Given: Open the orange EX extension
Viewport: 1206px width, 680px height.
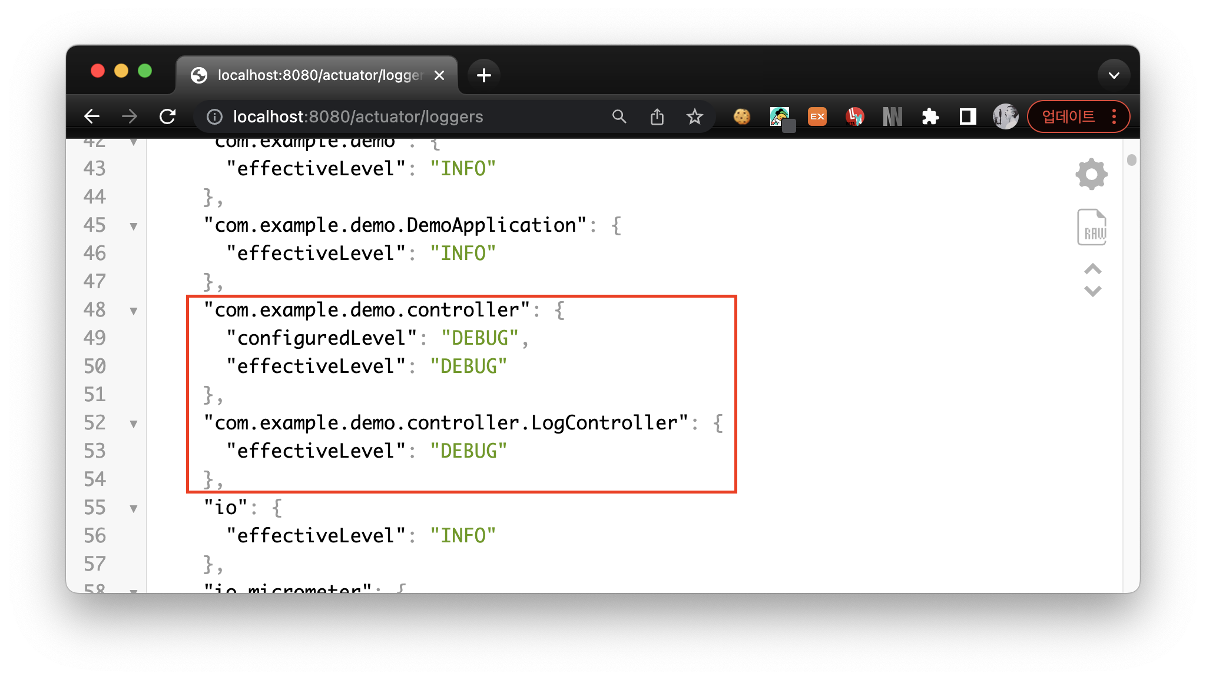Looking at the screenshot, I should [x=817, y=117].
